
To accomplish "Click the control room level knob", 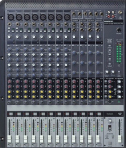I will coord(107,72).
